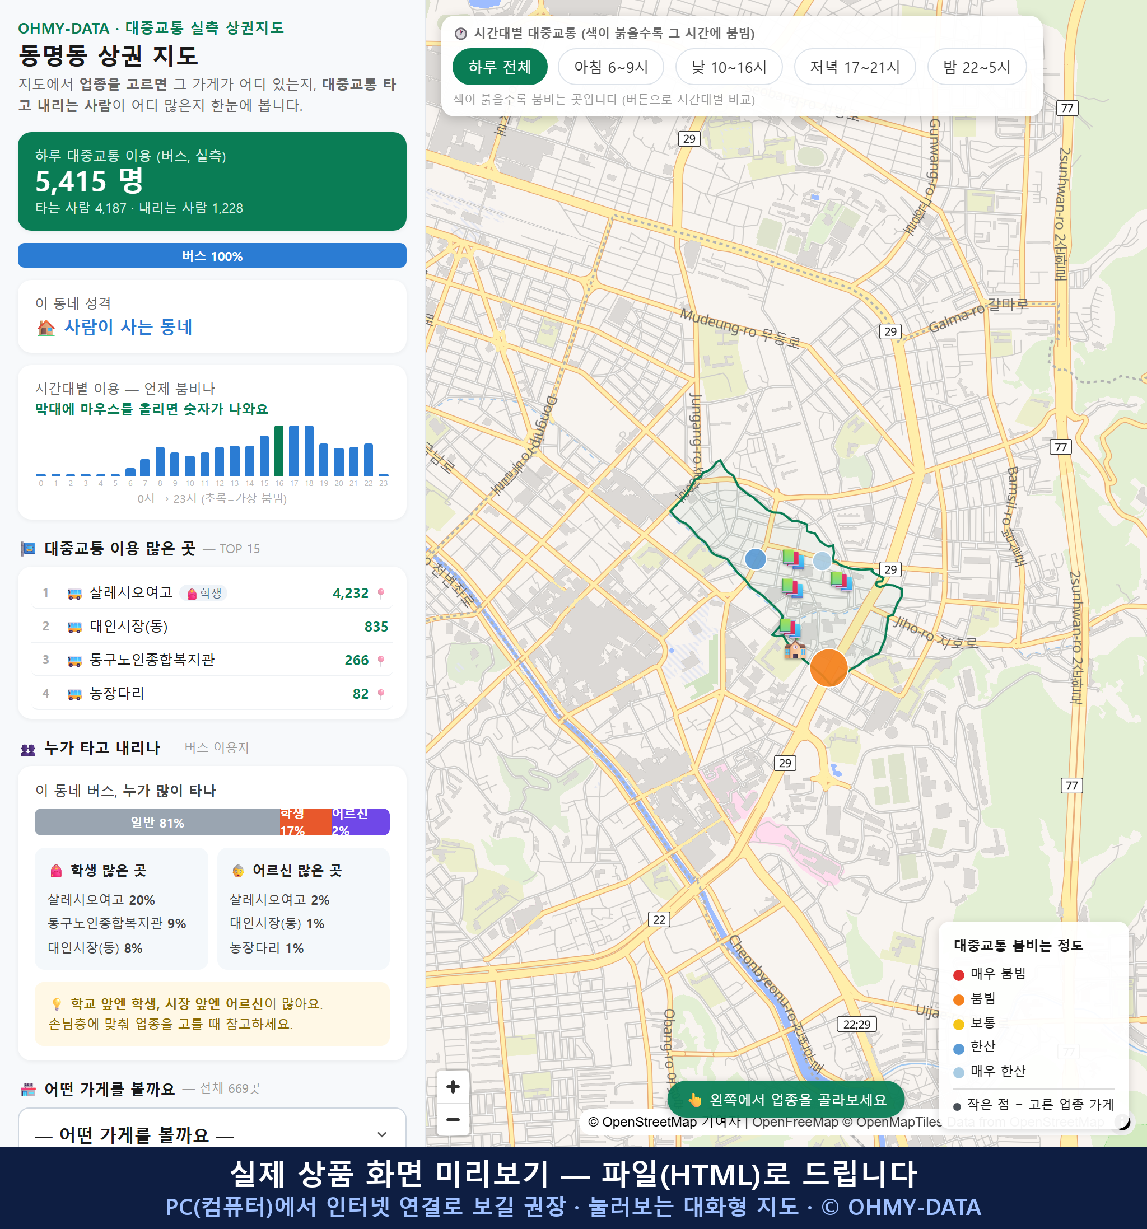Open the 어떤 가게를 볼까요 category dropdown

tap(212, 1134)
